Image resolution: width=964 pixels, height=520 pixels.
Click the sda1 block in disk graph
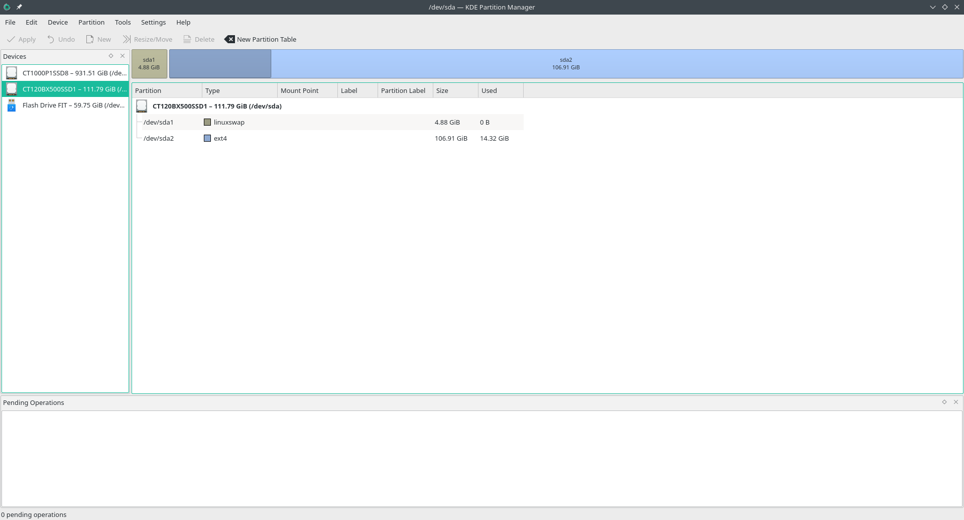click(x=149, y=64)
